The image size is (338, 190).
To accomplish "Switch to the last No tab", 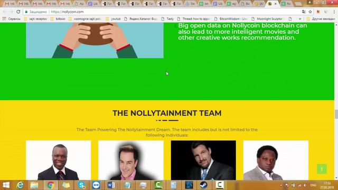I will (287, 4).
